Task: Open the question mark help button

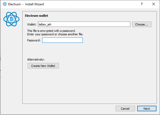Action: coord(141,4)
